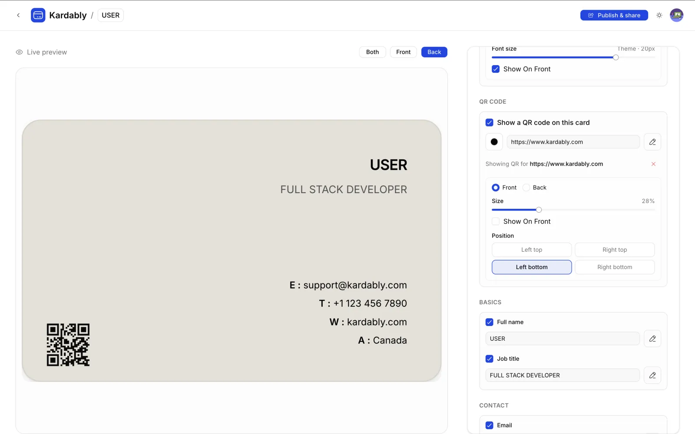Image resolution: width=695 pixels, height=434 pixels.
Task: Uncheck Show a QR code on this card
Action: (x=490, y=122)
